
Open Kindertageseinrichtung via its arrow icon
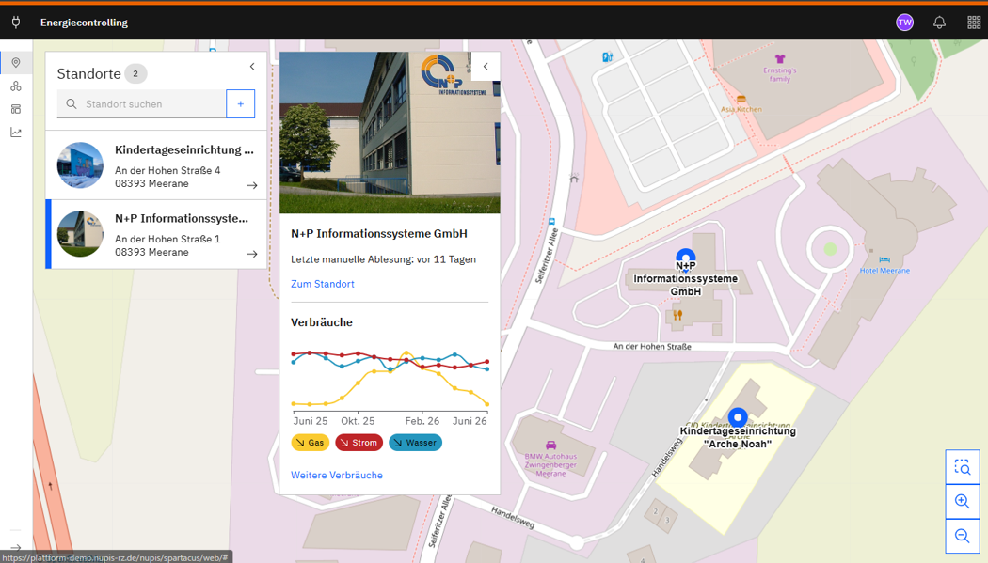click(x=252, y=185)
